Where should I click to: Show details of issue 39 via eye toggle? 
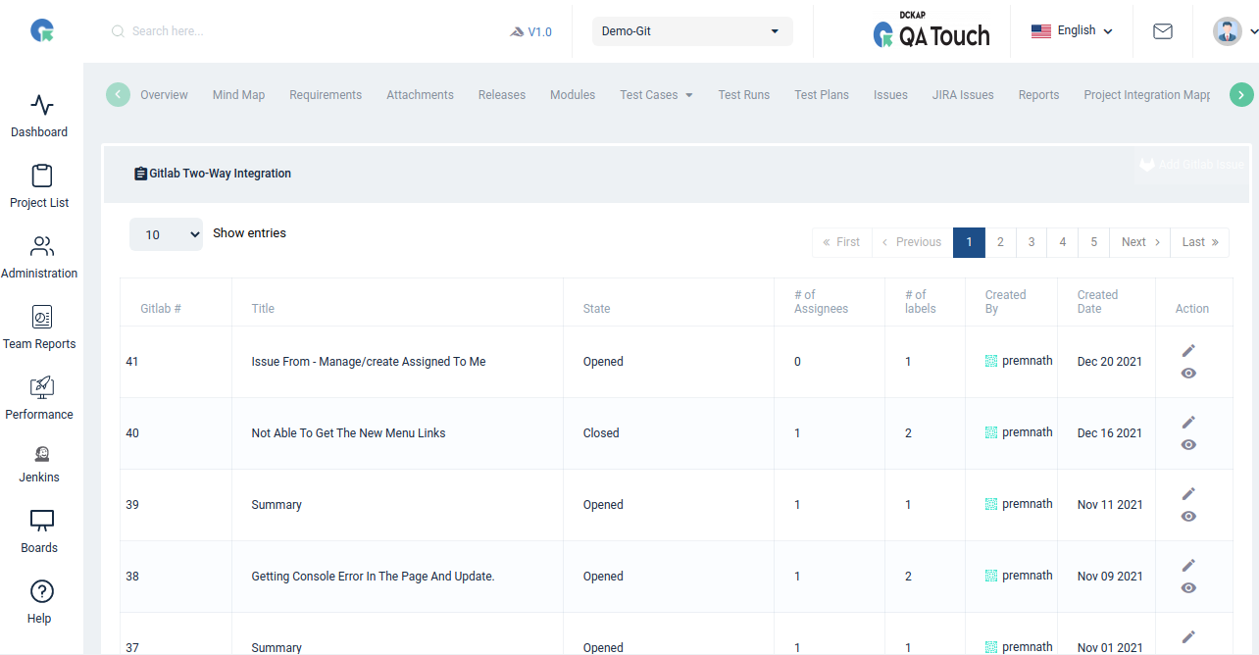(1188, 517)
